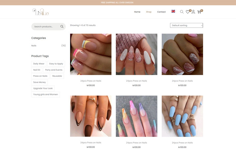Click the LioLio logo in header
Screen dimensions: 236x153
point(40,12)
